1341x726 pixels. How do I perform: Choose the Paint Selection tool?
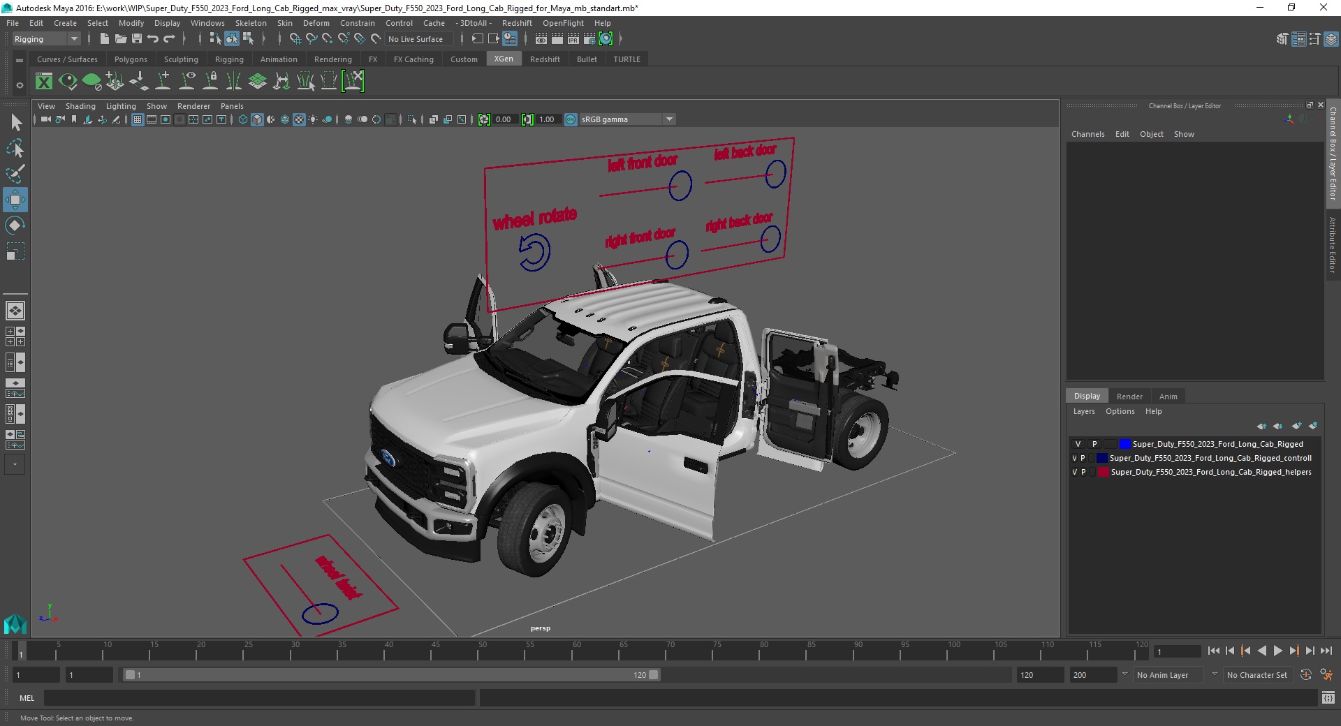click(x=15, y=173)
